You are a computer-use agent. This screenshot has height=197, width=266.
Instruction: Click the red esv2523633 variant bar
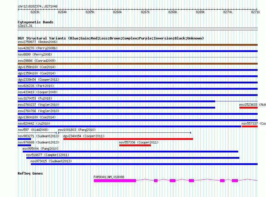(248, 108)
